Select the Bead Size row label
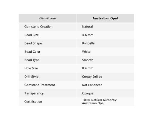The image size is (149, 119). (x=32, y=35)
